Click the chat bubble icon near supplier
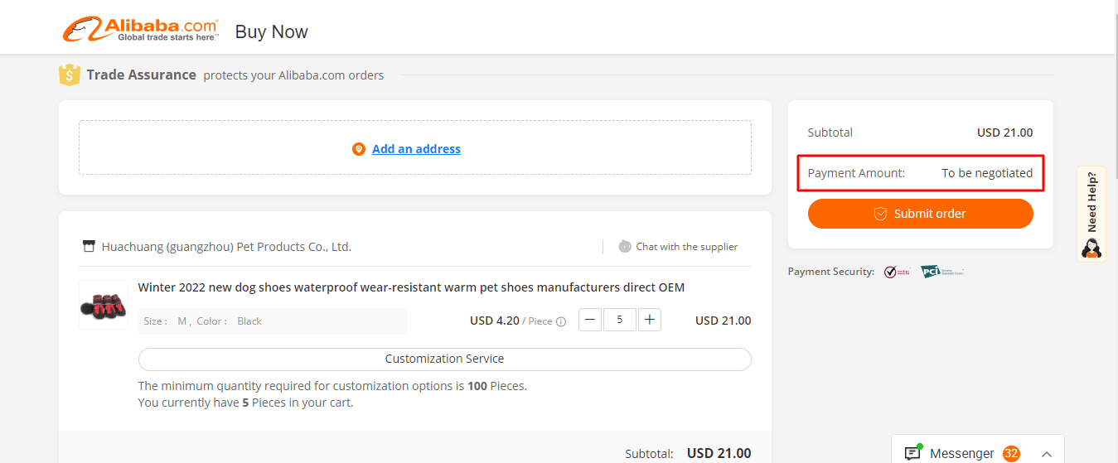The image size is (1118, 463). click(625, 246)
